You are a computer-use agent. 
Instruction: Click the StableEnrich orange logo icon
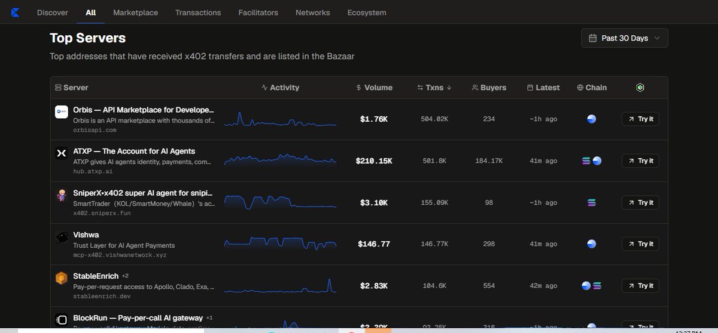[62, 279]
